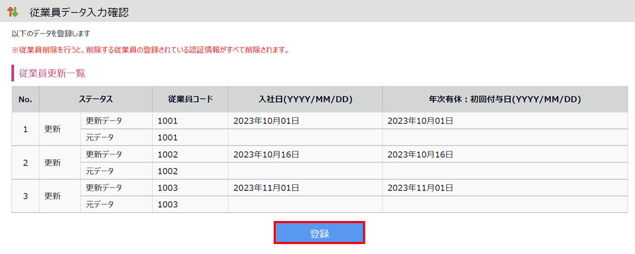
Task: Click the 入社日(YYYY/MM/DD) column header
Action: click(x=305, y=99)
